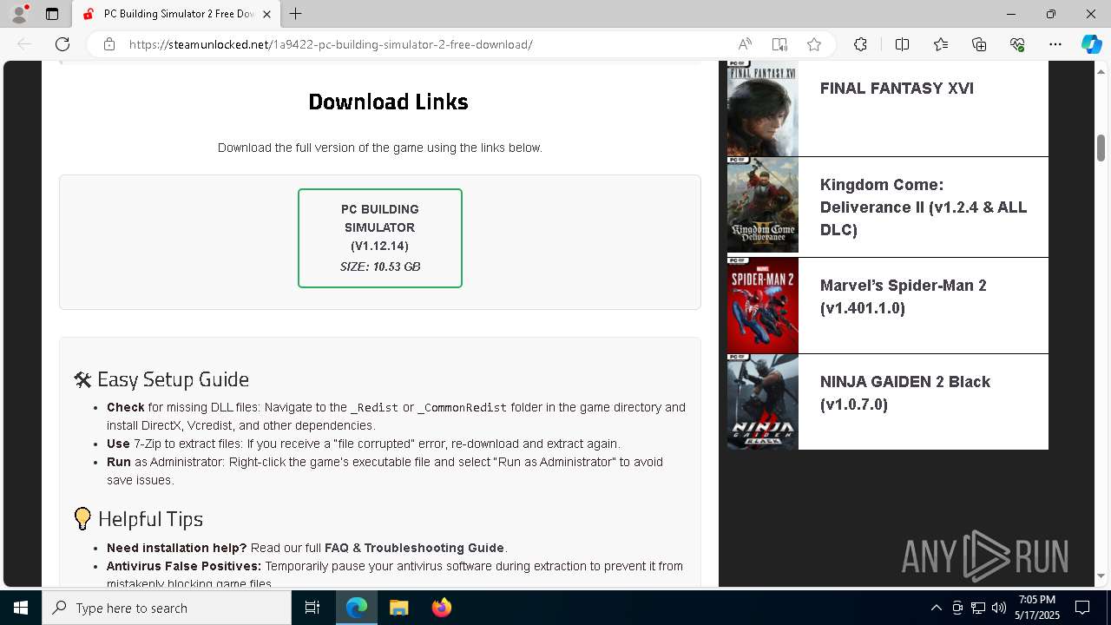The height and width of the screenshot is (625, 1111).
Task: Click the taskbar search box
Action: pos(167,608)
